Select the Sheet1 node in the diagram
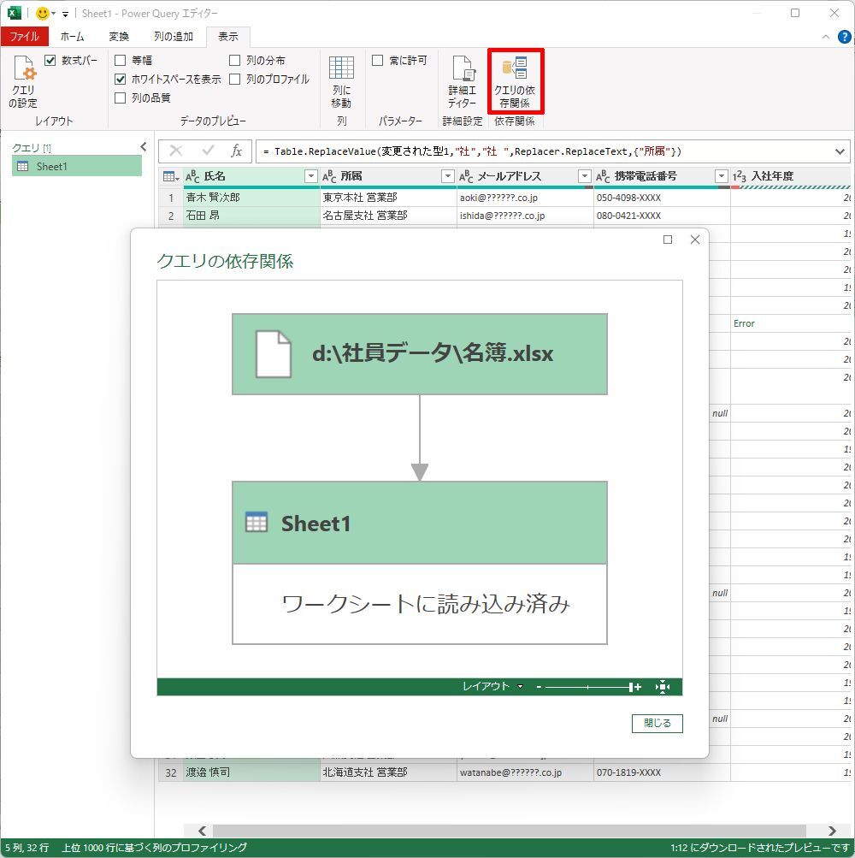 [419, 524]
